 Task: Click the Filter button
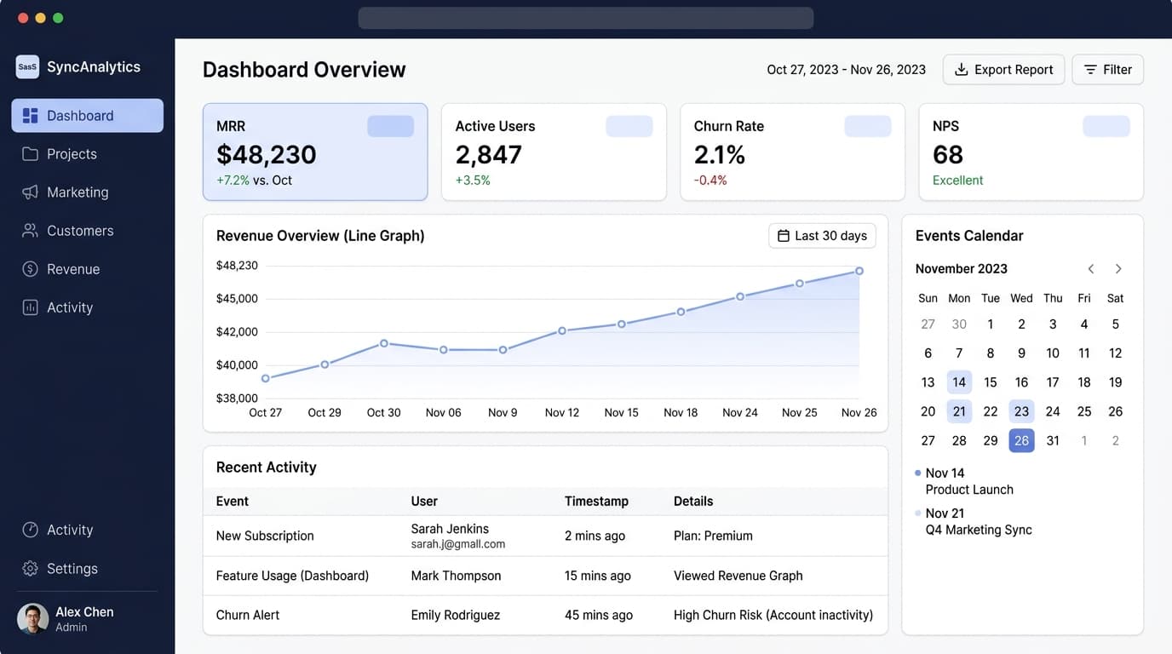(x=1107, y=70)
